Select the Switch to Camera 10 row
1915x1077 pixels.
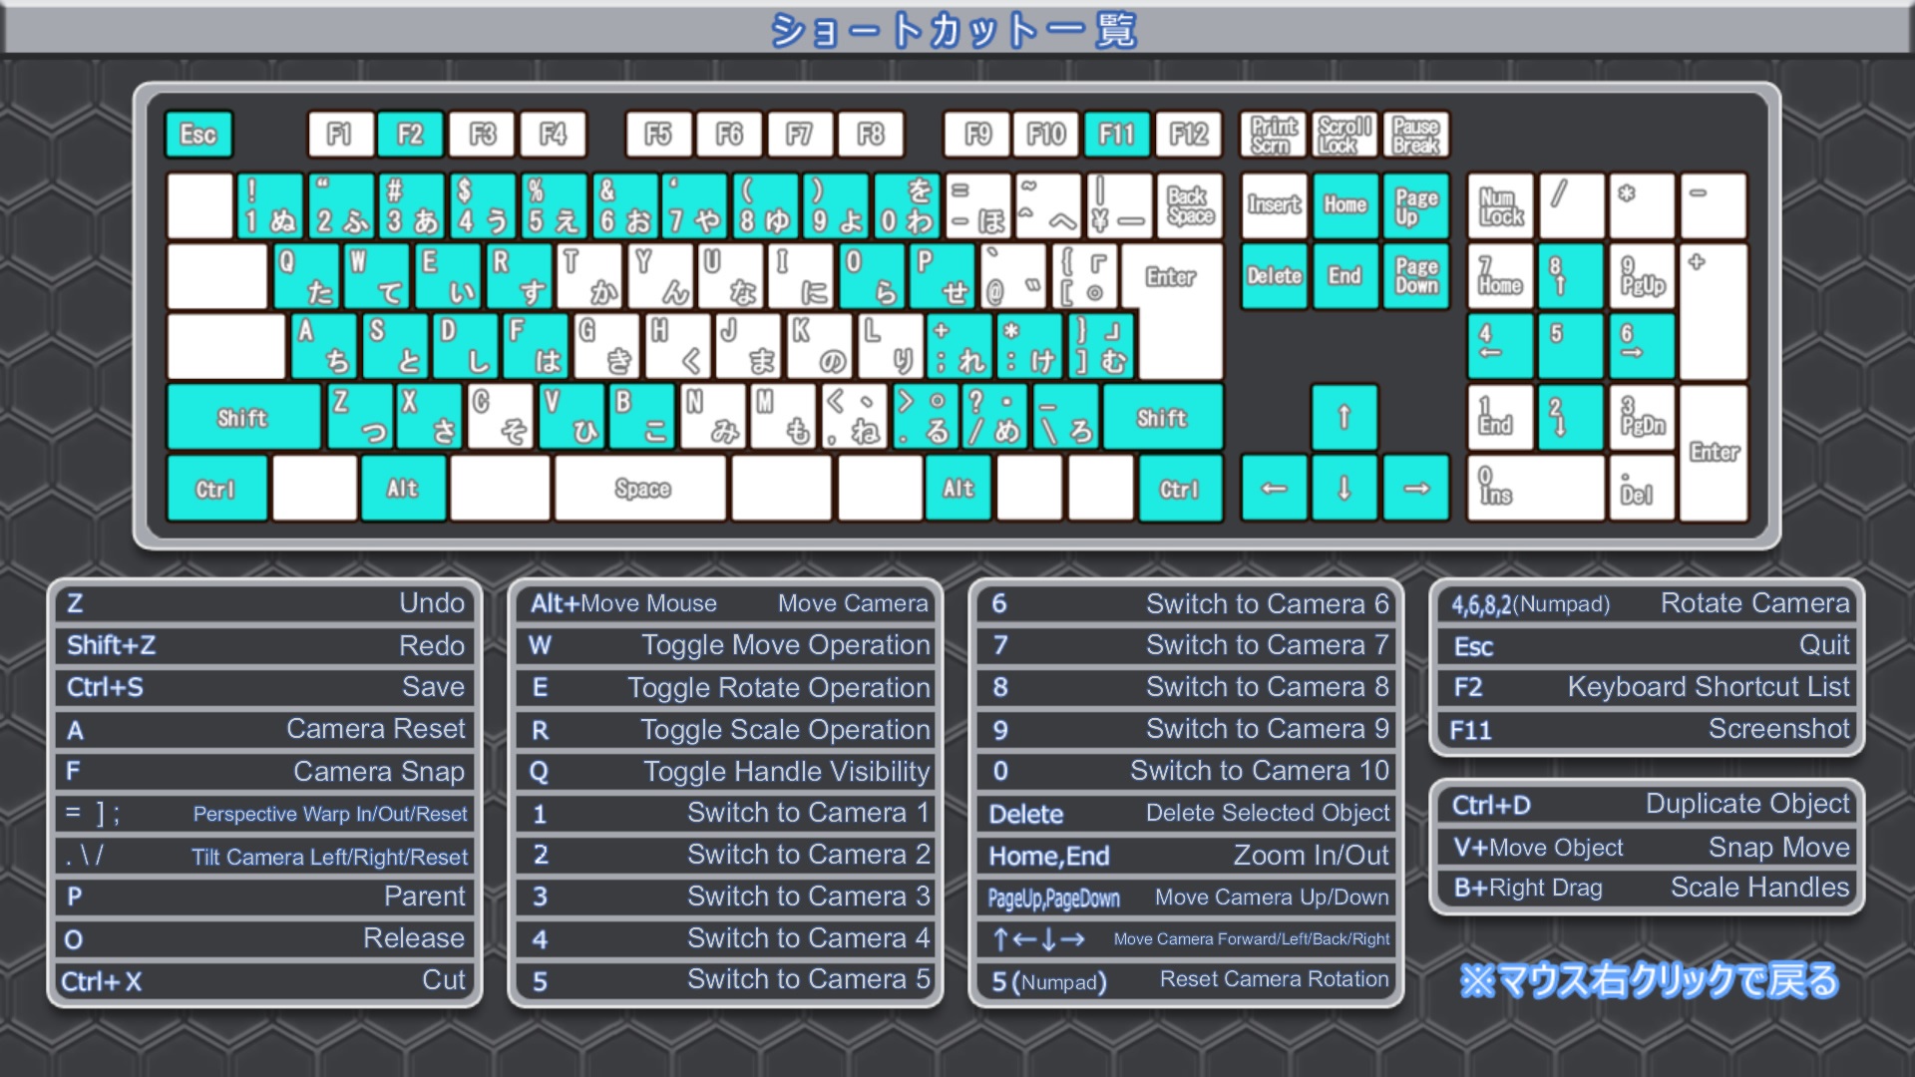click(x=1187, y=771)
